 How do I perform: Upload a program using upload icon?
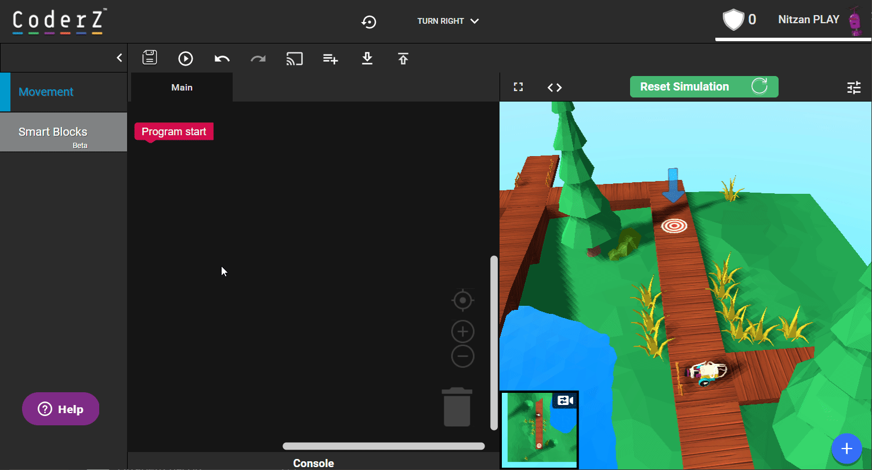point(403,58)
